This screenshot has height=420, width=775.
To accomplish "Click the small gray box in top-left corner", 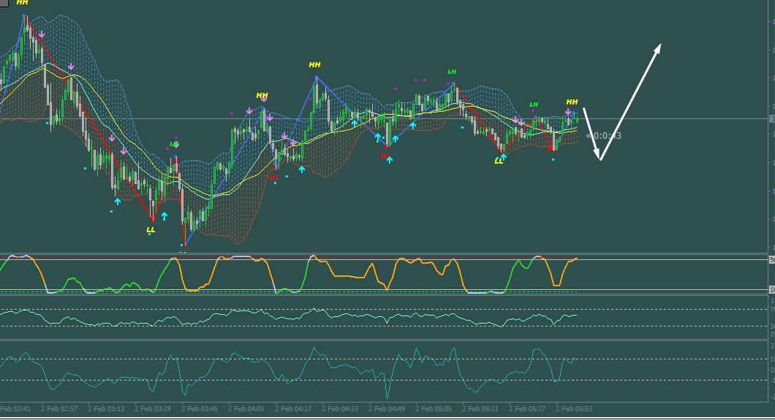I will click(4, 3).
